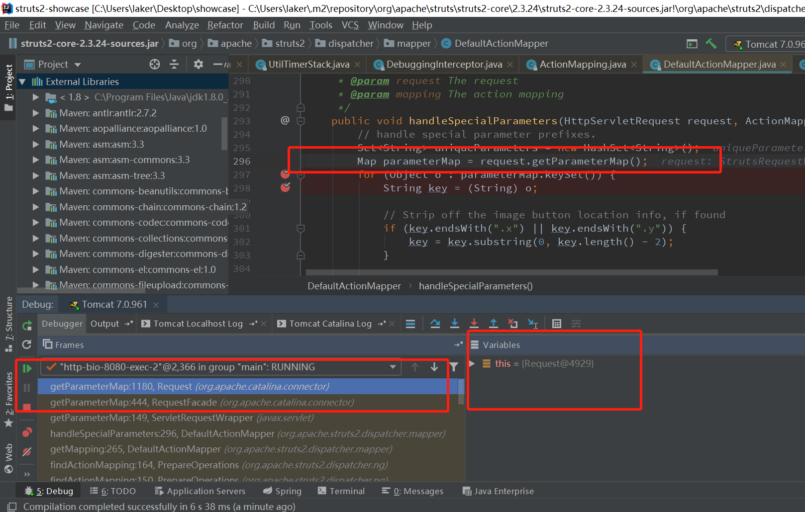Expand the 'this' variable node
Viewport: 805px width, 512px height.
(472, 363)
